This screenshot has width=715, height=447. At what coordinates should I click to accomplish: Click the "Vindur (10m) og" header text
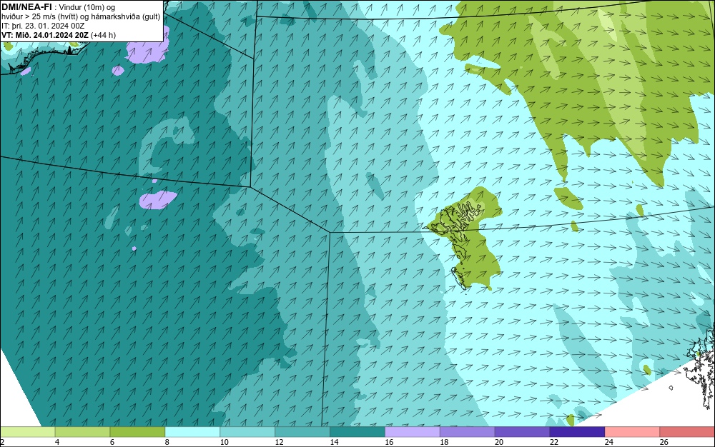tap(87, 7)
